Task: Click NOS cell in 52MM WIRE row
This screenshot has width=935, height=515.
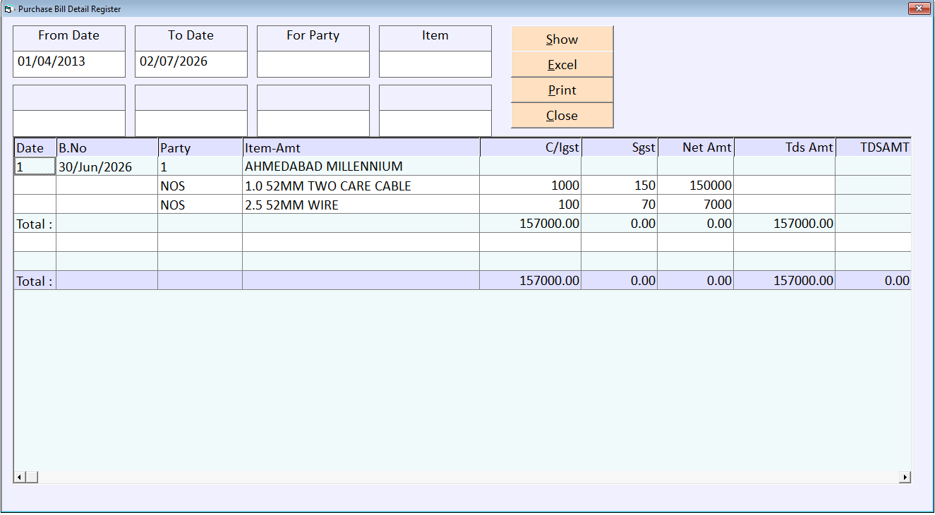Action: pos(200,205)
